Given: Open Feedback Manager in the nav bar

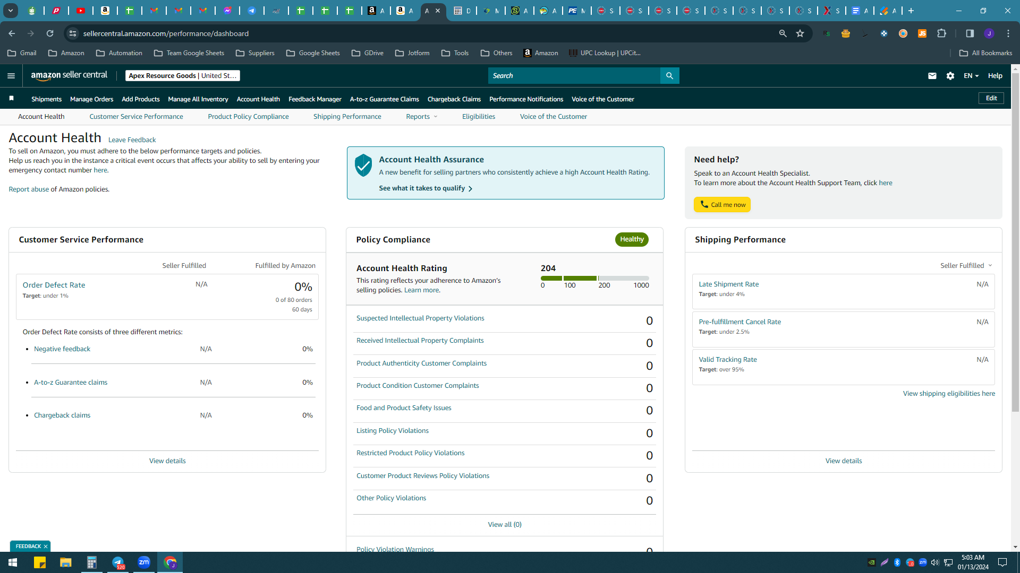Looking at the screenshot, I should pyautogui.click(x=315, y=99).
